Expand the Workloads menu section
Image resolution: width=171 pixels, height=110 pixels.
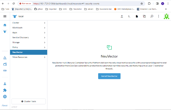tap(29, 28)
